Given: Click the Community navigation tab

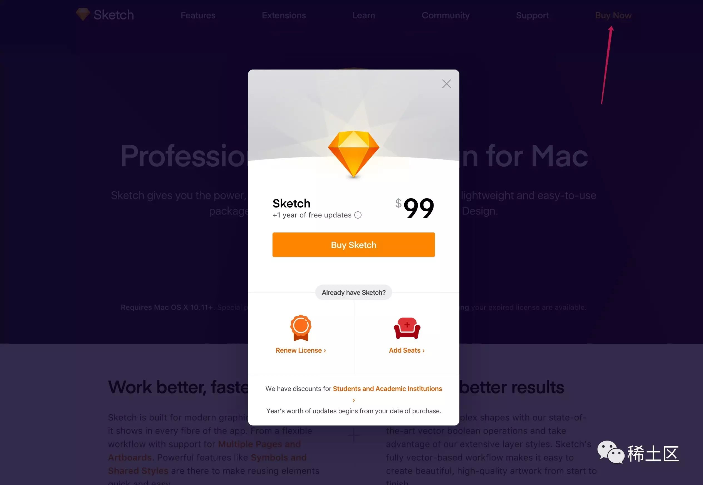Looking at the screenshot, I should (445, 15).
